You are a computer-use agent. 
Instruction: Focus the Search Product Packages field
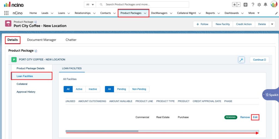click(x=142, y=4)
